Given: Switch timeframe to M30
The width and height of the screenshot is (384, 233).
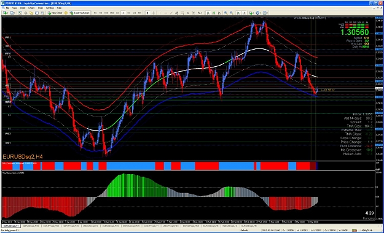Looking at the screenshot, I should point(112,13).
